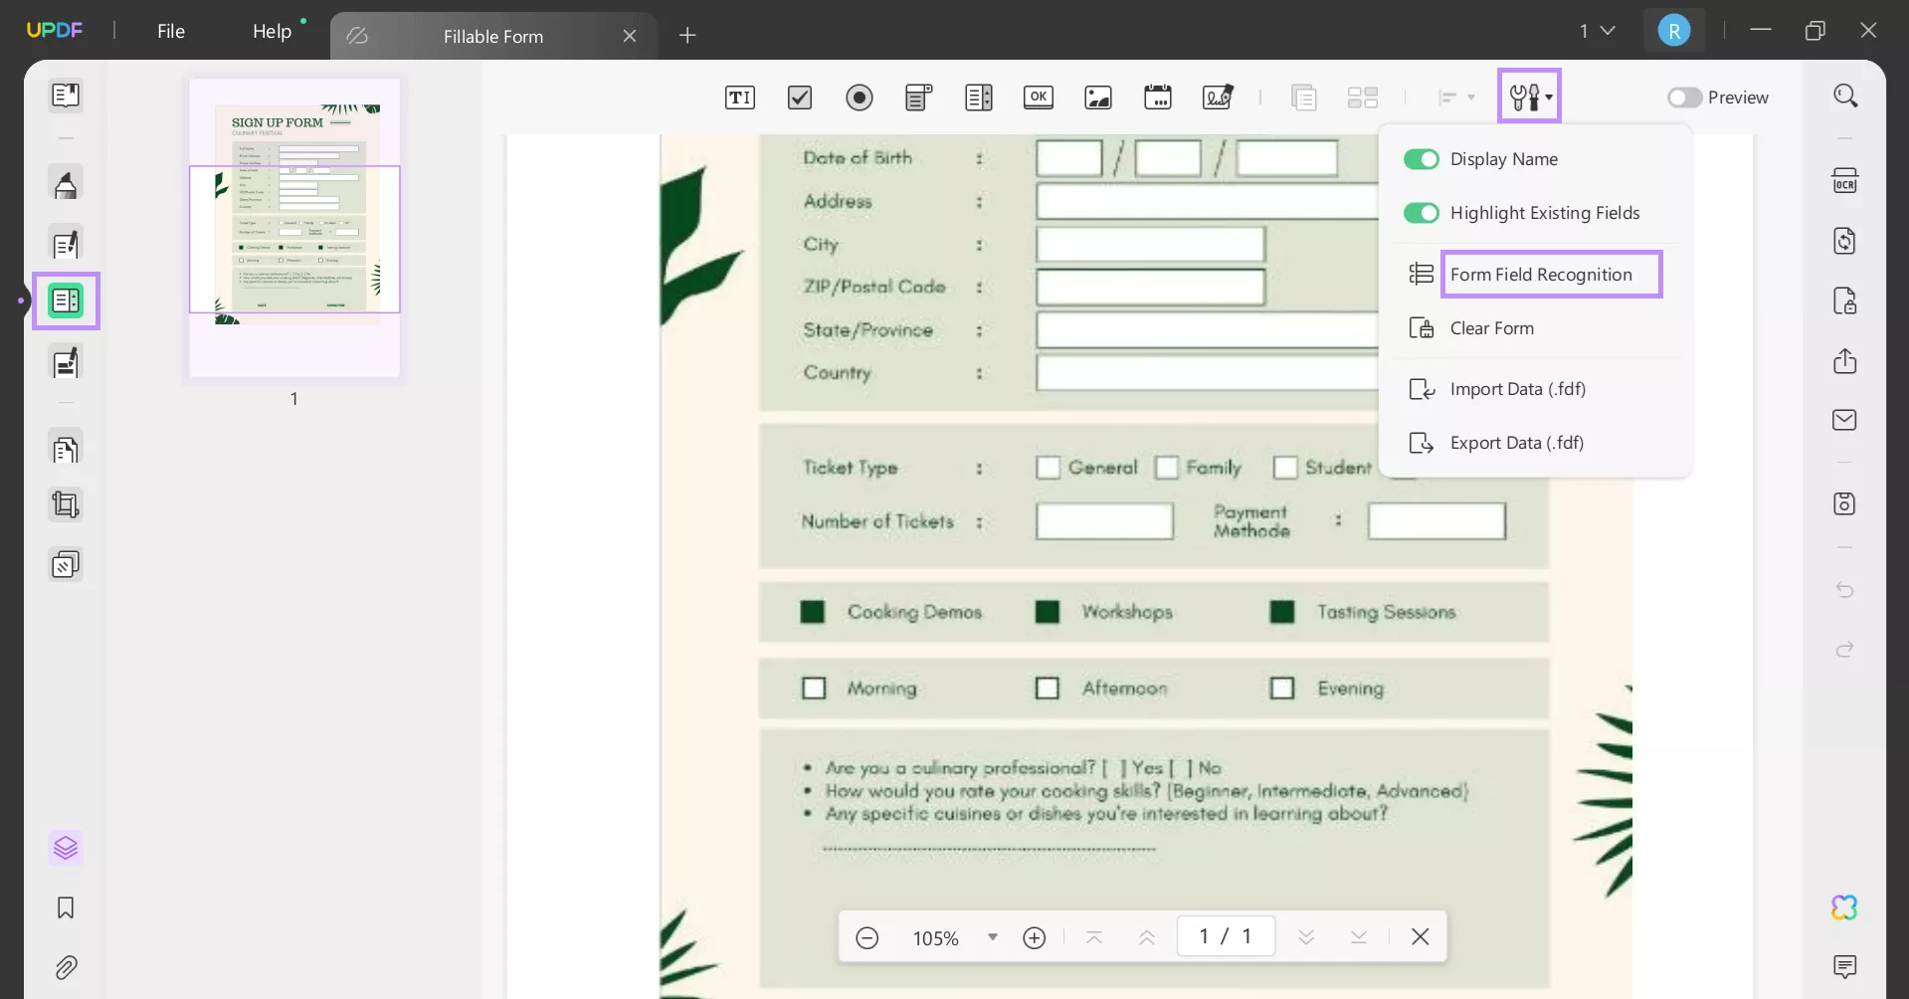Click Export Data (.fdf)
This screenshot has height=999, width=1909.
(1516, 443)
